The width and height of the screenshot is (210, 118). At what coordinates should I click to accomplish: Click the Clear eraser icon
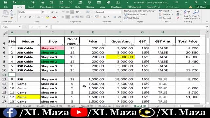[x=178, y=18]
